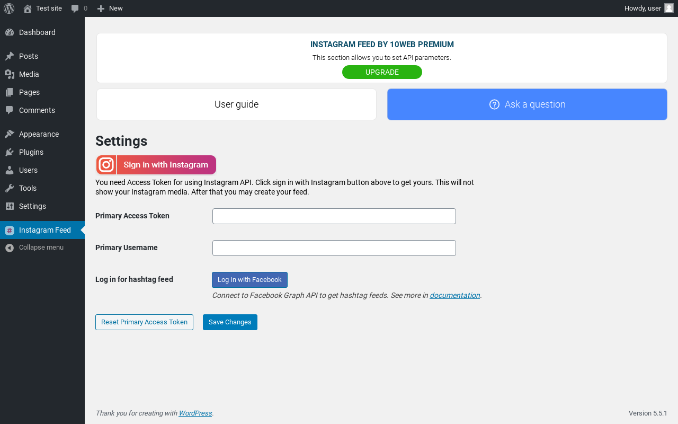Click the Comments speech bubble sidebar icon

(x=10, y=110)
